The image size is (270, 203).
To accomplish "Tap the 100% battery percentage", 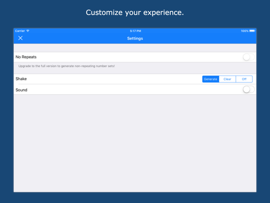I will pos(245,31).
